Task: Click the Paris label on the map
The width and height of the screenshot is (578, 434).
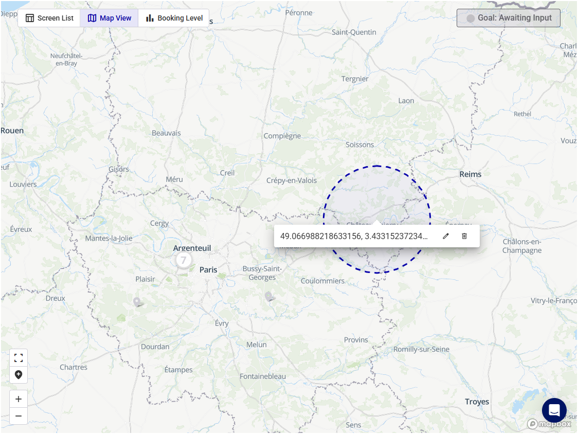Action: 208,269
